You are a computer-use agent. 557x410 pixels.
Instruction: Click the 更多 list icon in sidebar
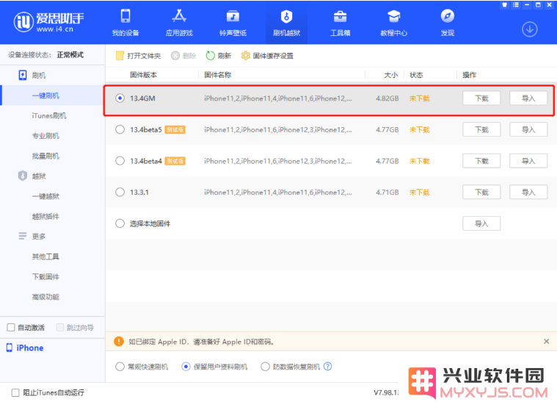(23, 236)
